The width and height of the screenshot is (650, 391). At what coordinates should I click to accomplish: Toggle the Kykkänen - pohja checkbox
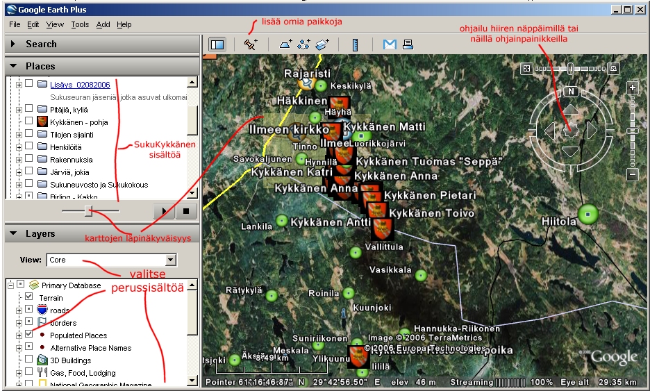pyautogui.click(x=28, y=121)
